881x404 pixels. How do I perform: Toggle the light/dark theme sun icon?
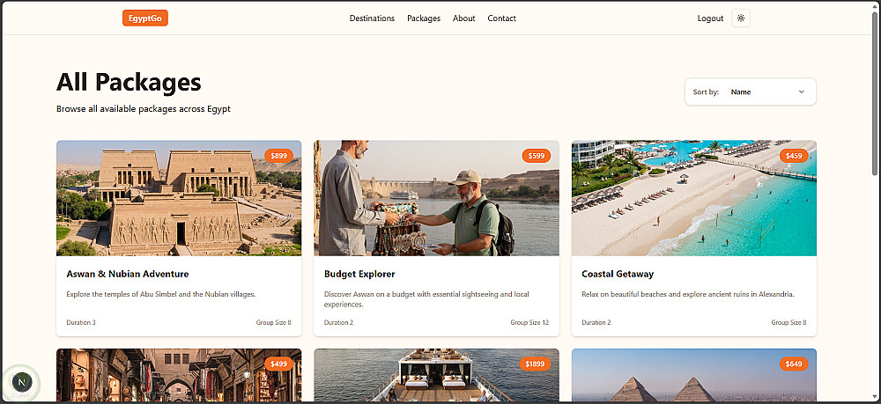tap(741, 18)
